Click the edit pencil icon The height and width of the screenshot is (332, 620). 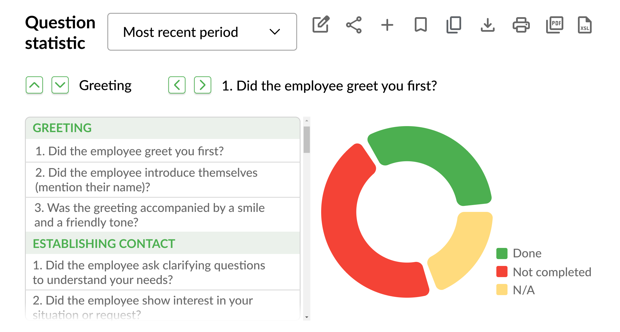point(321,25)
